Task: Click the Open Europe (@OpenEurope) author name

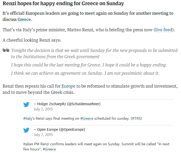Action: (61, 129)
